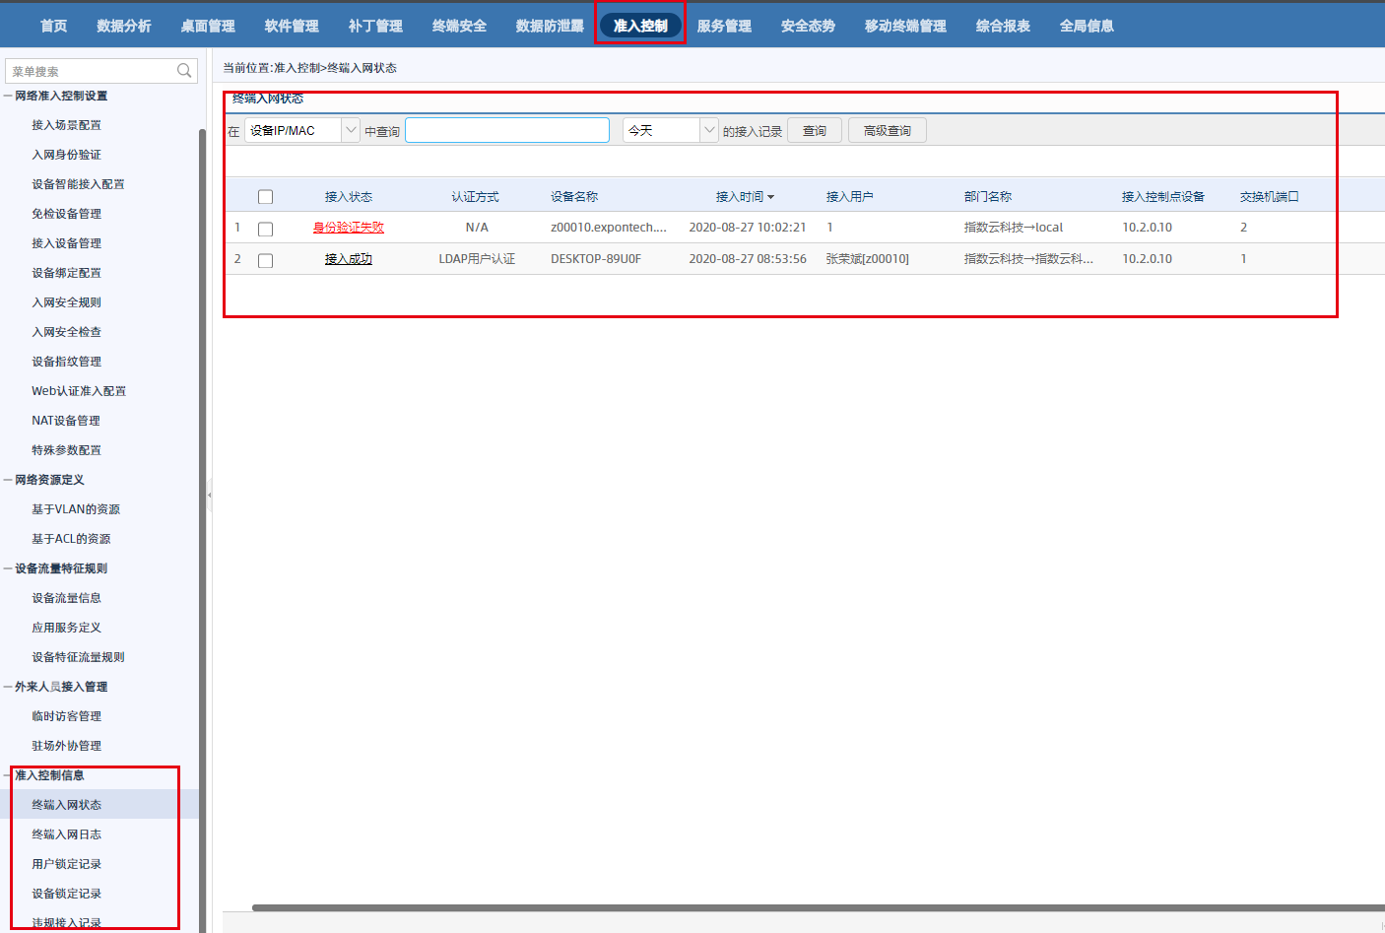This screenshot has height=933, width=1385.
Task: Open 终端入网日志 sidebar item
Action: tap(66, 834)
